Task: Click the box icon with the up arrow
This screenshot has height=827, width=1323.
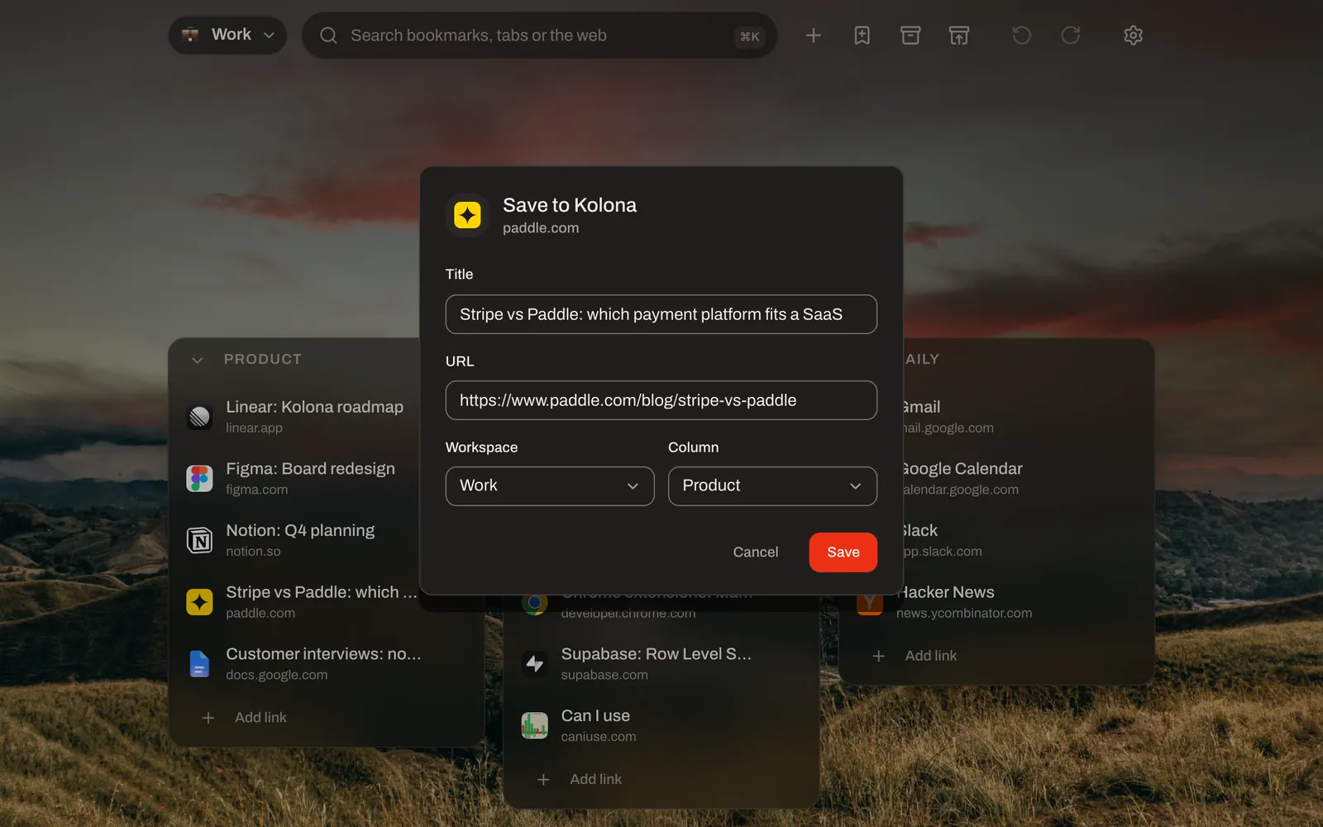Action: click(x=959, y=36)
